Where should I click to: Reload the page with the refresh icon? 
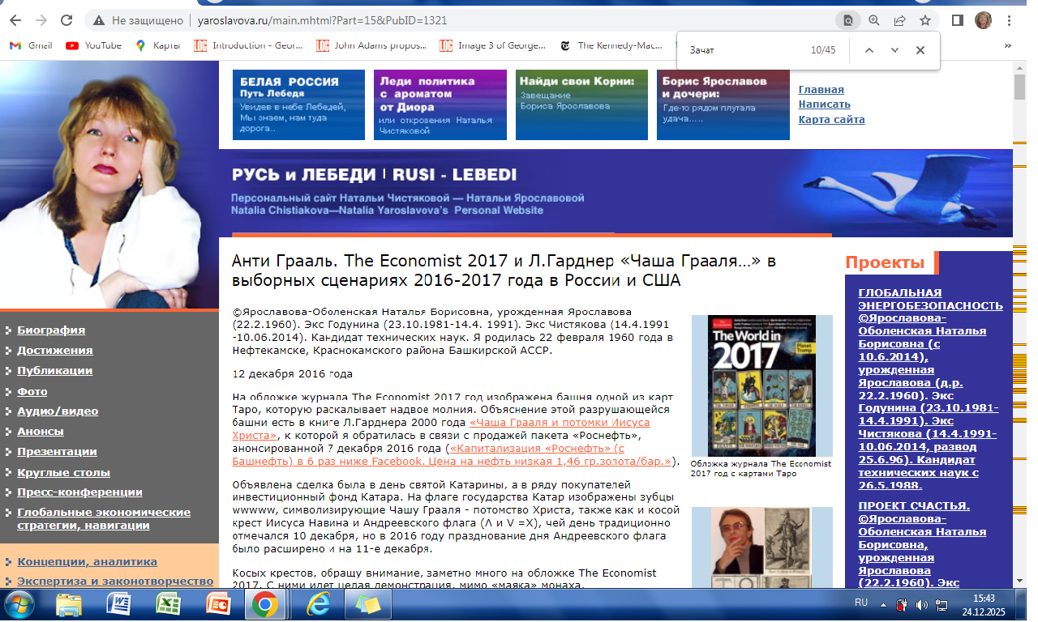click(x=65, y=20)
